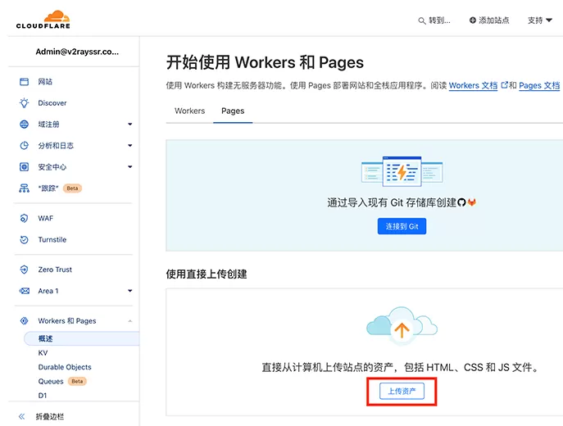Click the search magnifier icon

point(422,20)
